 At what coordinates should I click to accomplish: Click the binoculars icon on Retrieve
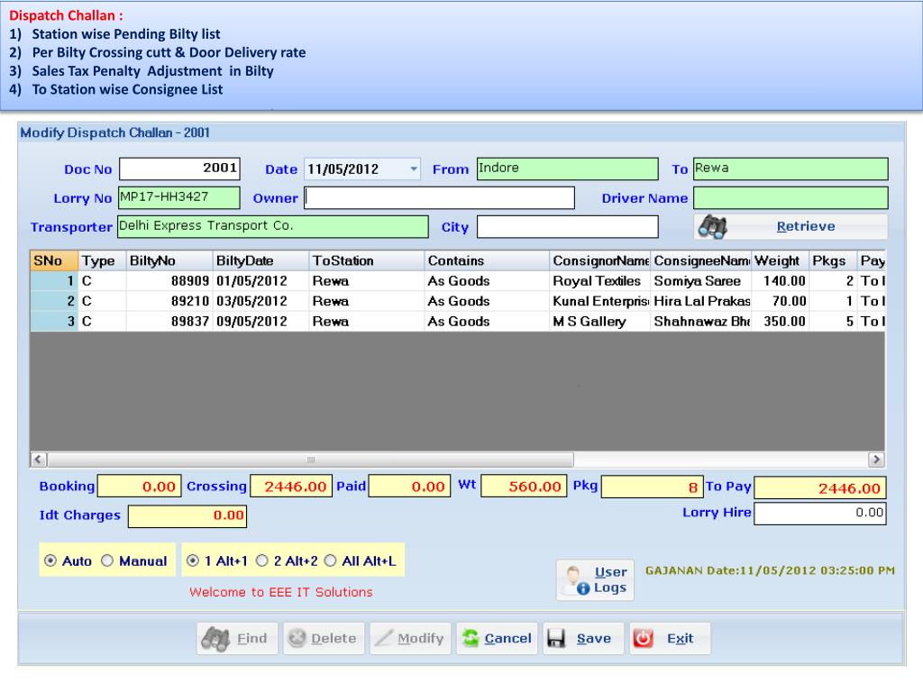712,226
